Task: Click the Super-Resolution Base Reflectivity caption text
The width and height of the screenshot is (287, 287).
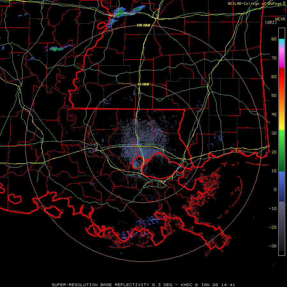Action: point(143,285)
